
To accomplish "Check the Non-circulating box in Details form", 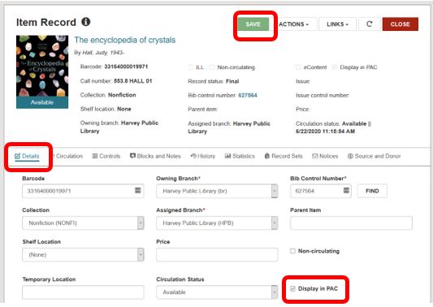I will 292,251.
